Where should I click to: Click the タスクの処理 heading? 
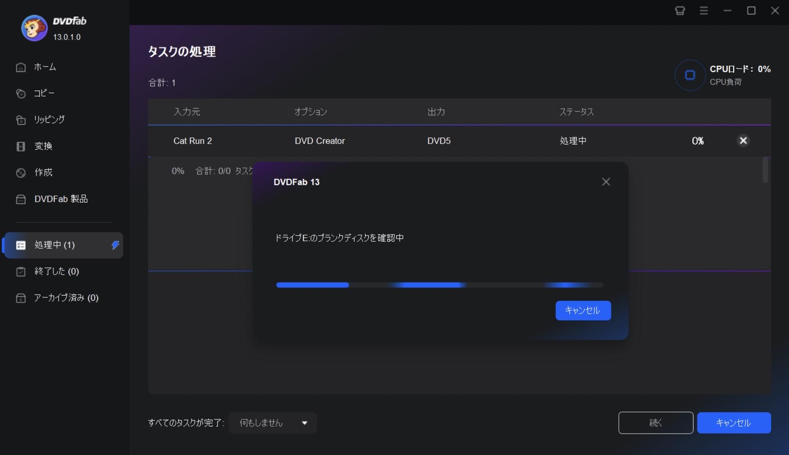(x=182, y=52)
